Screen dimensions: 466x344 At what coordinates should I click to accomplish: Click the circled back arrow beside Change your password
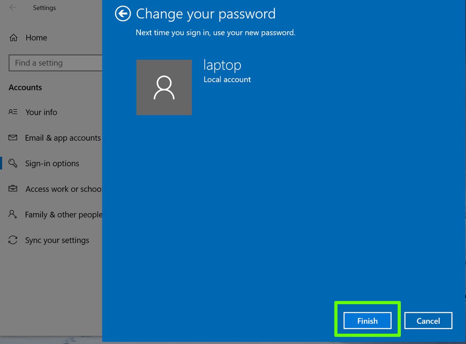pos(123,14)
